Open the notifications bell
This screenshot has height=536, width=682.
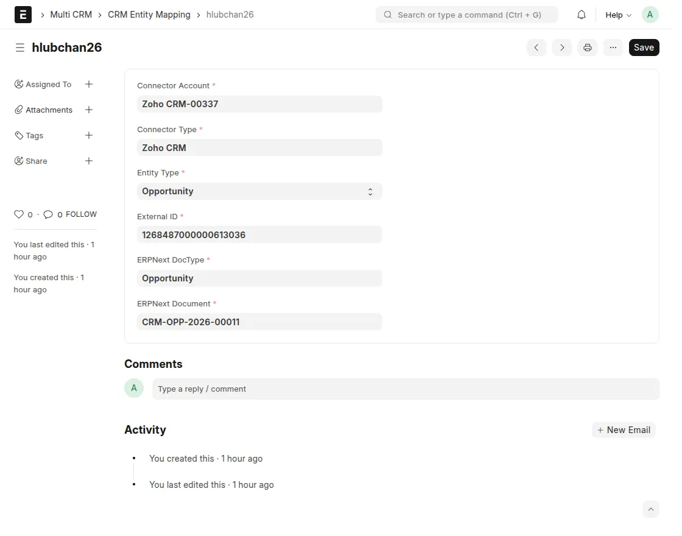click(x=582, y=15)
